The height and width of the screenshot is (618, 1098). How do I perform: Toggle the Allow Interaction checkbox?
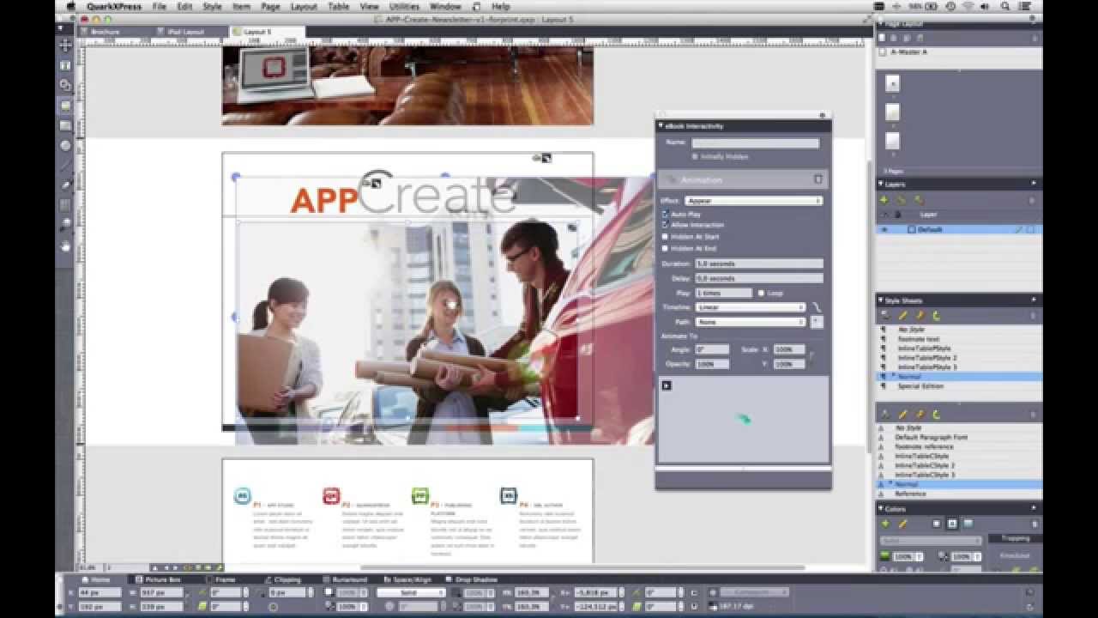(665, 225)
